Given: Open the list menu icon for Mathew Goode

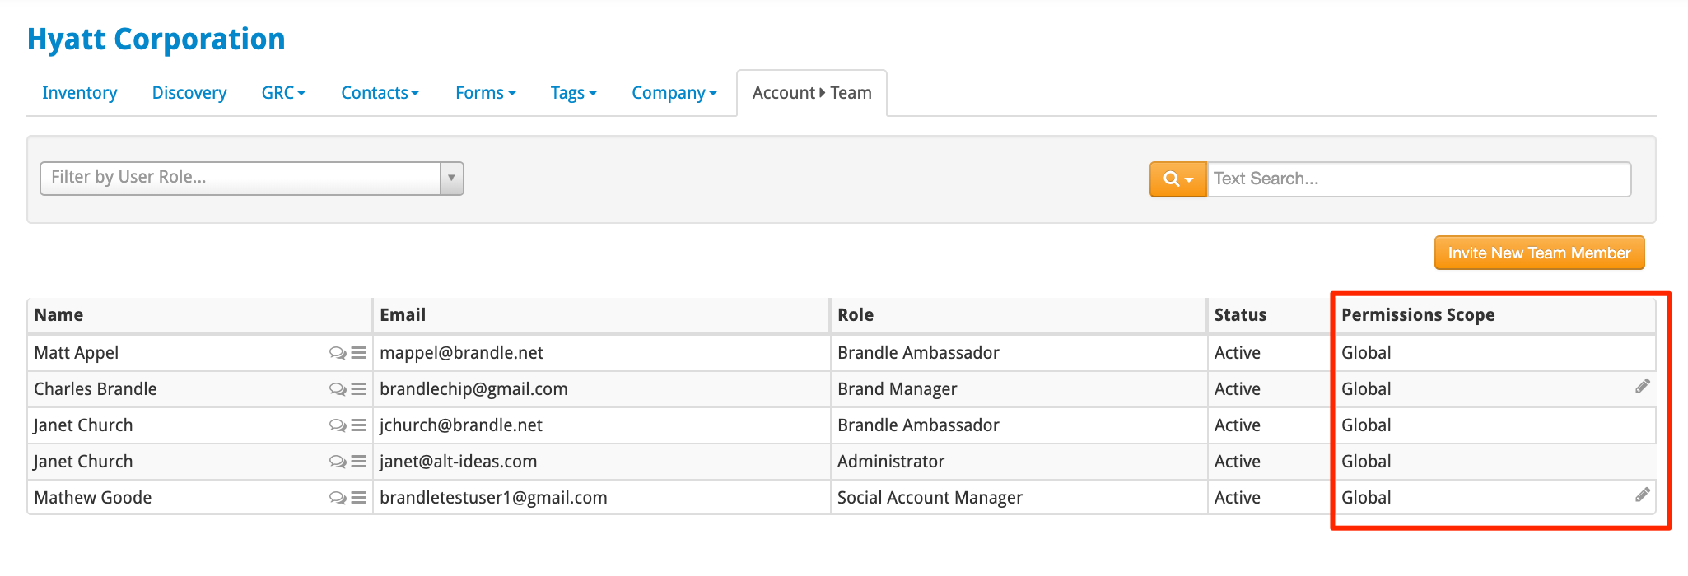Looking at the screenshot, I should point(358,498).
